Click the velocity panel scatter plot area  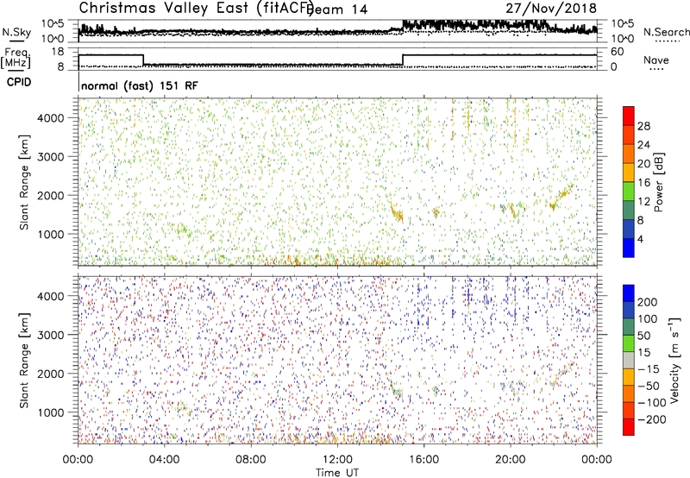(337, 360)
